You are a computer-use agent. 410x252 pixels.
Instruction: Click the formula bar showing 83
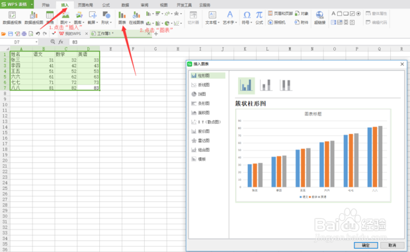click(x=239, y=42)
